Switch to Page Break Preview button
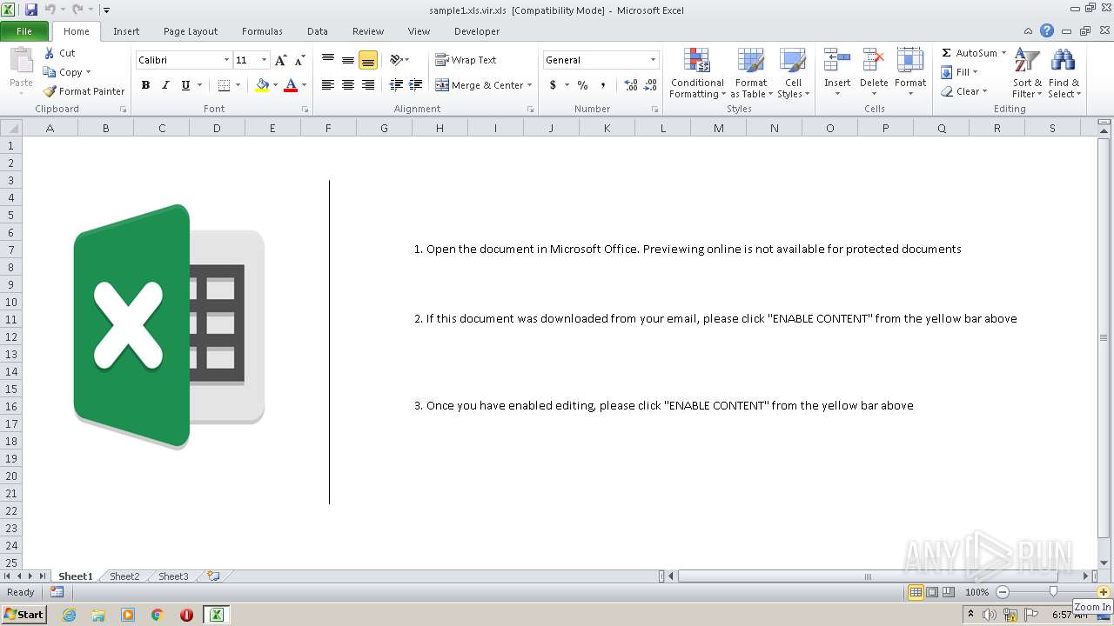 coord(949,592)
